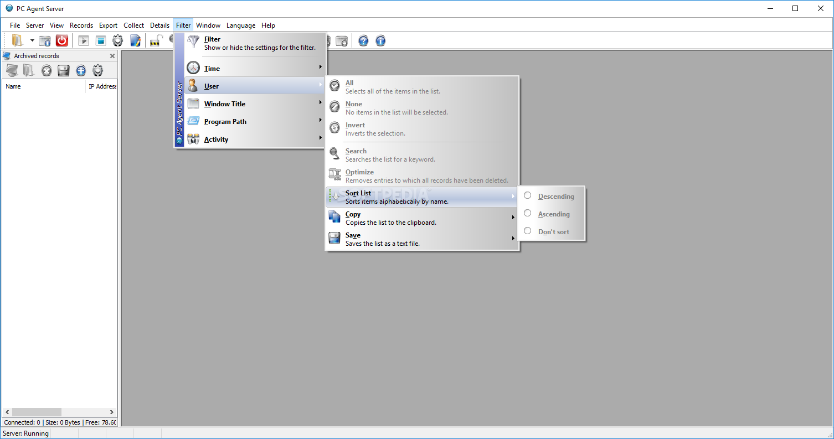Screen dimensions: 834x439
Task: Open the Export menu
Action: click(x=108, y=25)
